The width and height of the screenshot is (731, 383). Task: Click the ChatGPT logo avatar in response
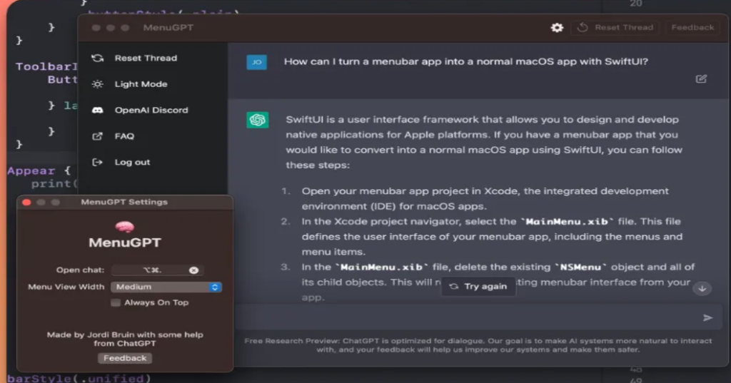(x=257, y=121)
